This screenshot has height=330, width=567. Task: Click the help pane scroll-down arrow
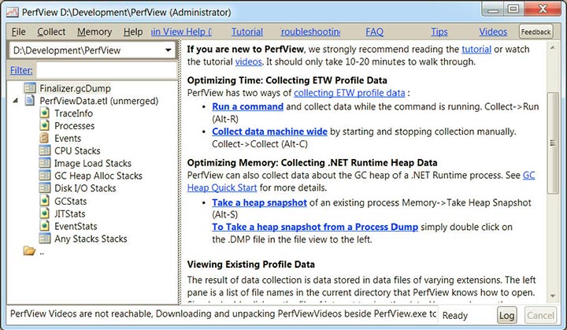(553, 296)
